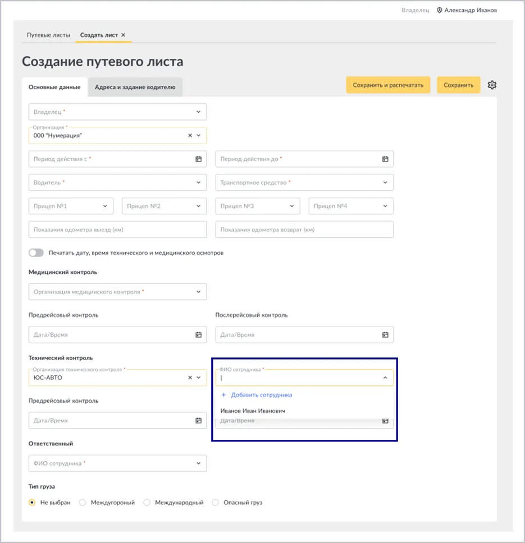Image resolution: width=525 pixels, height=543 pixels.
Task: Select cargo type Междугороный
Action: (x=82, y=503)
